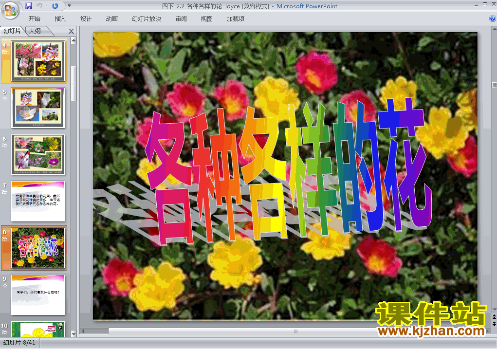Viewport: 497px width, 349px height.
Task: Go to previous slide double-arrow button
Action: (x=494, y=317)
